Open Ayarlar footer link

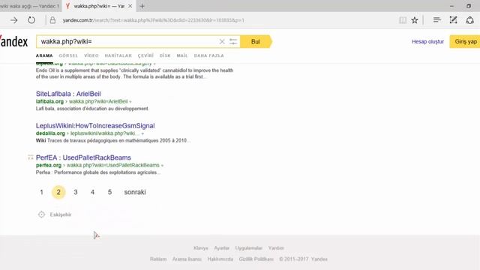click(x=222, y=248)
